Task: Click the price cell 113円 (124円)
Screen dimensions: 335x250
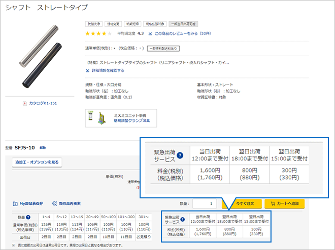Action: [77, 227]
